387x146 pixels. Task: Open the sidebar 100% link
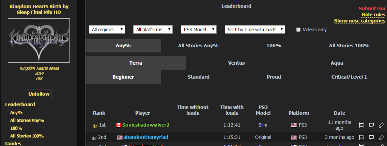point(16,128)
